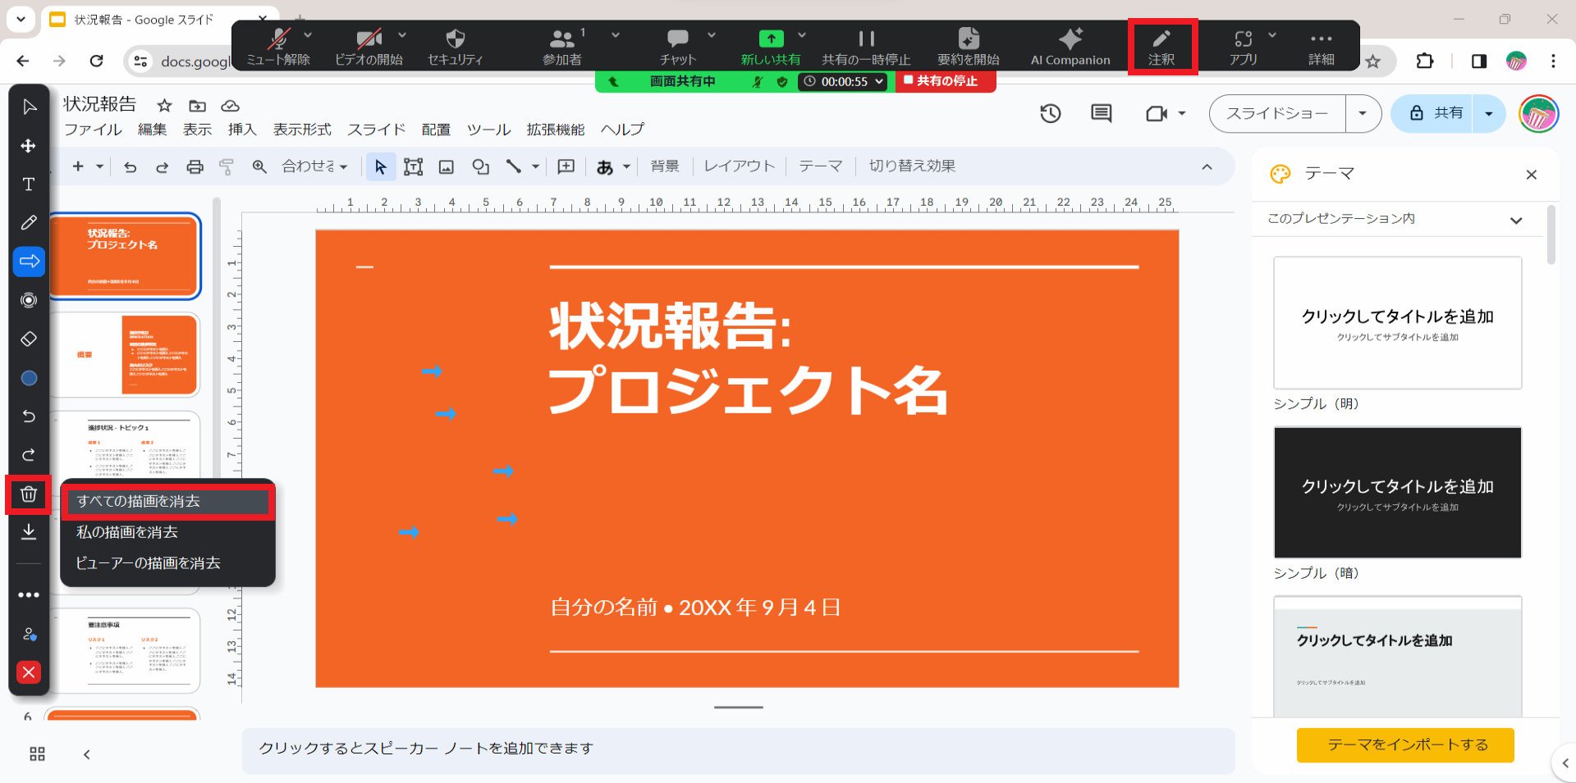The width and height of the screenshot is (1576, 783).
Task: Select the text annotation tool
Action: [29, 184]
